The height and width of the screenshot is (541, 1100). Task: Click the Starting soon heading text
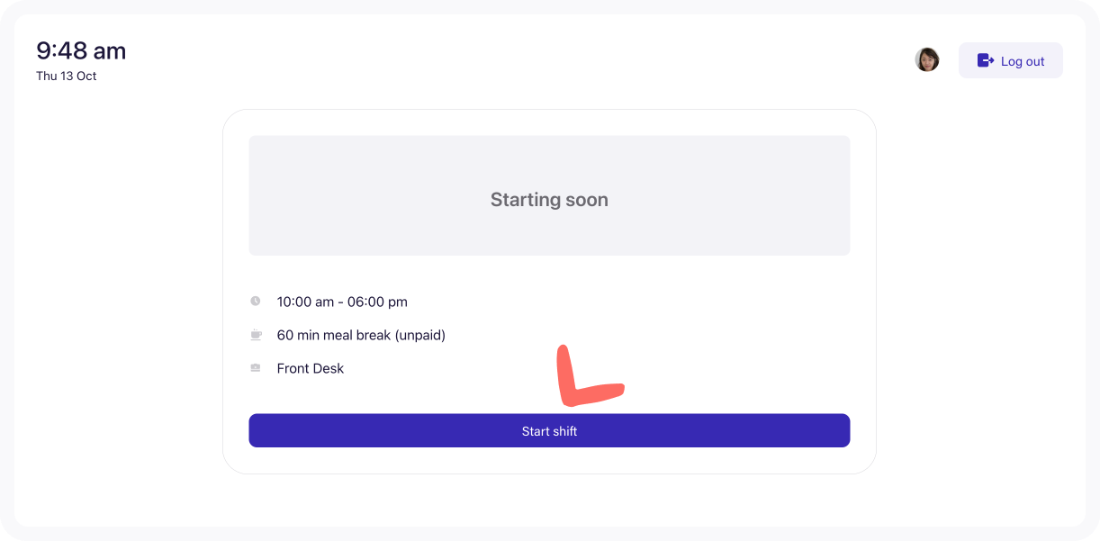click(549, 200)
